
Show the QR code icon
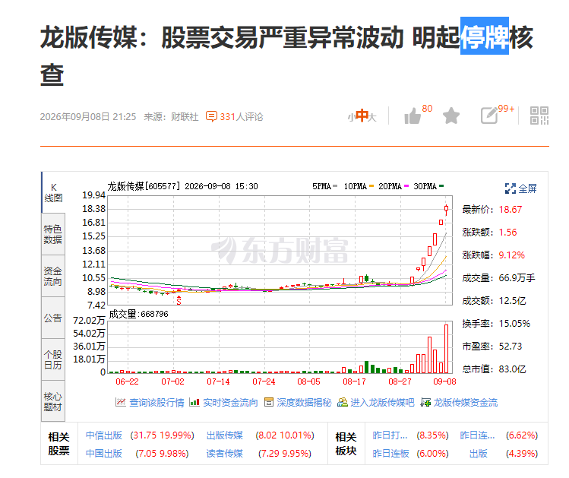pos(539,116)
